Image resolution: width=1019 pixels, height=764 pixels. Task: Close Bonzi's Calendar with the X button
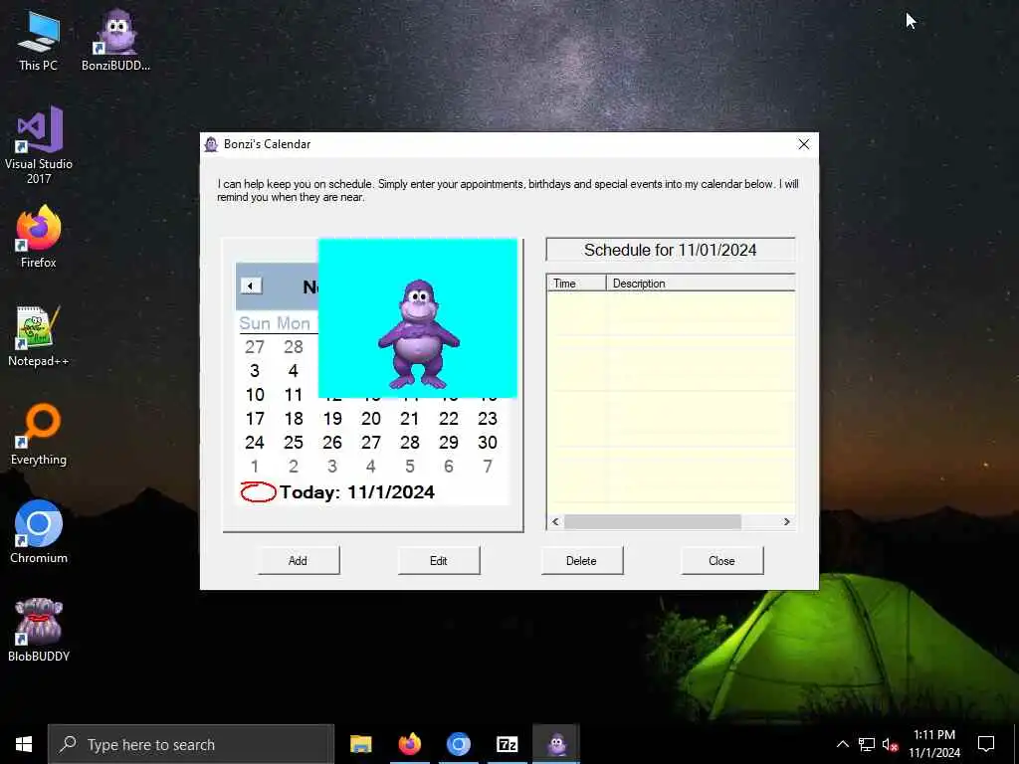point(804,144)
